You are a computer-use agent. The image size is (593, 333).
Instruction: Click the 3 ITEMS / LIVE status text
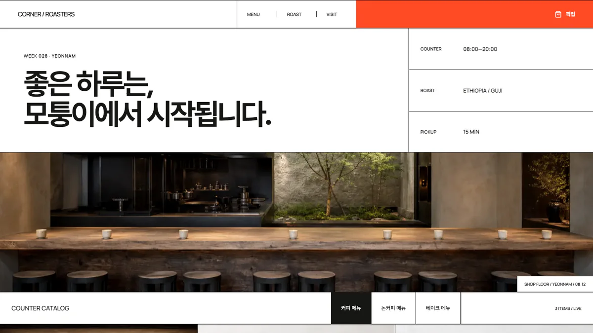[x=568, y=309]
